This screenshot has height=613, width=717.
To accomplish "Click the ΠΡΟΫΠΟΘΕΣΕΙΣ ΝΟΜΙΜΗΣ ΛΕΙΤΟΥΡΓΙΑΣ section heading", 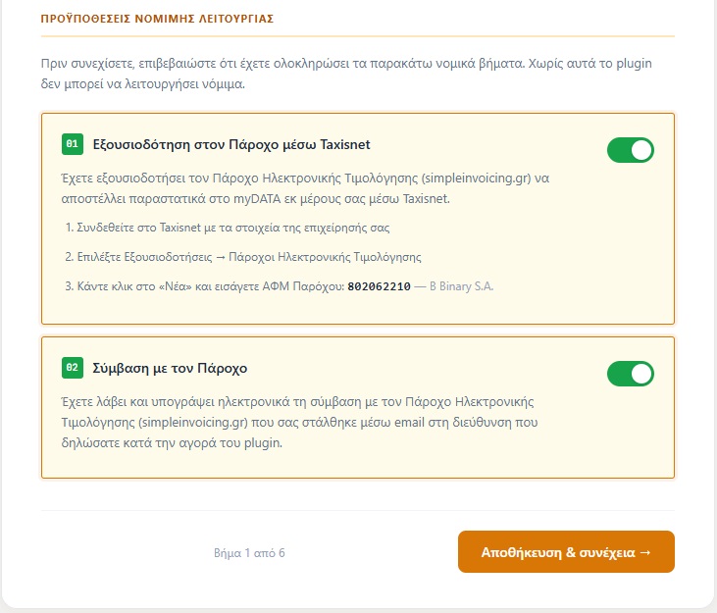I will 157,19.
